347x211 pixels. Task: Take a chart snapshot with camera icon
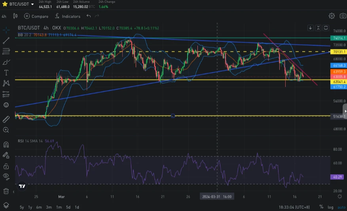(343, 16)
